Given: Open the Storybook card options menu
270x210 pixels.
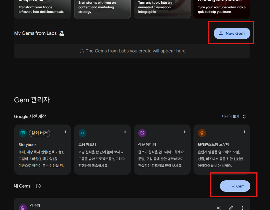Looking at the screenshot, I should click(x=65, y=131).
